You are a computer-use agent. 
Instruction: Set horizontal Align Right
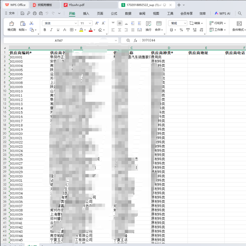126,30
